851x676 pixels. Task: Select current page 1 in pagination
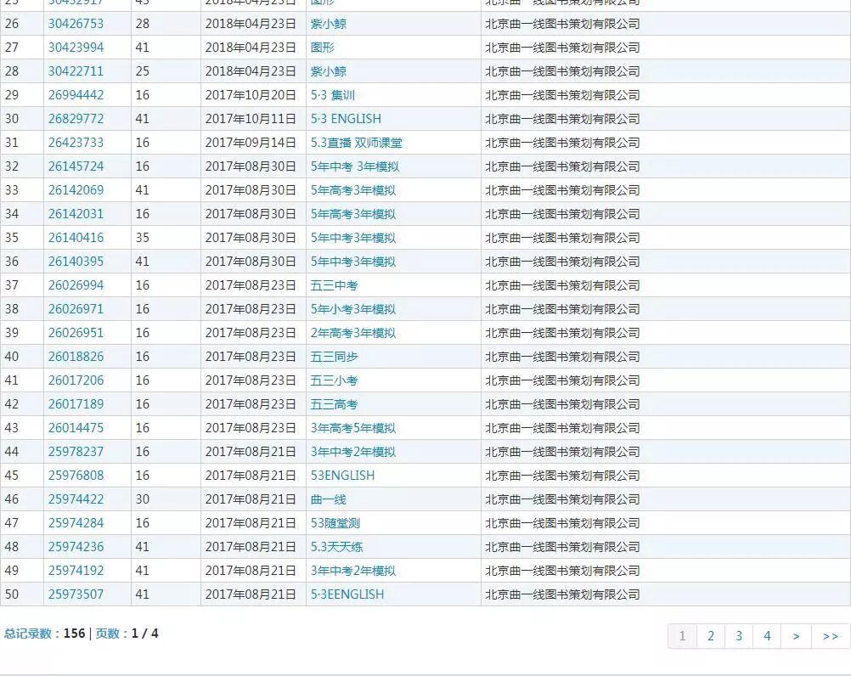click(682, 636)
